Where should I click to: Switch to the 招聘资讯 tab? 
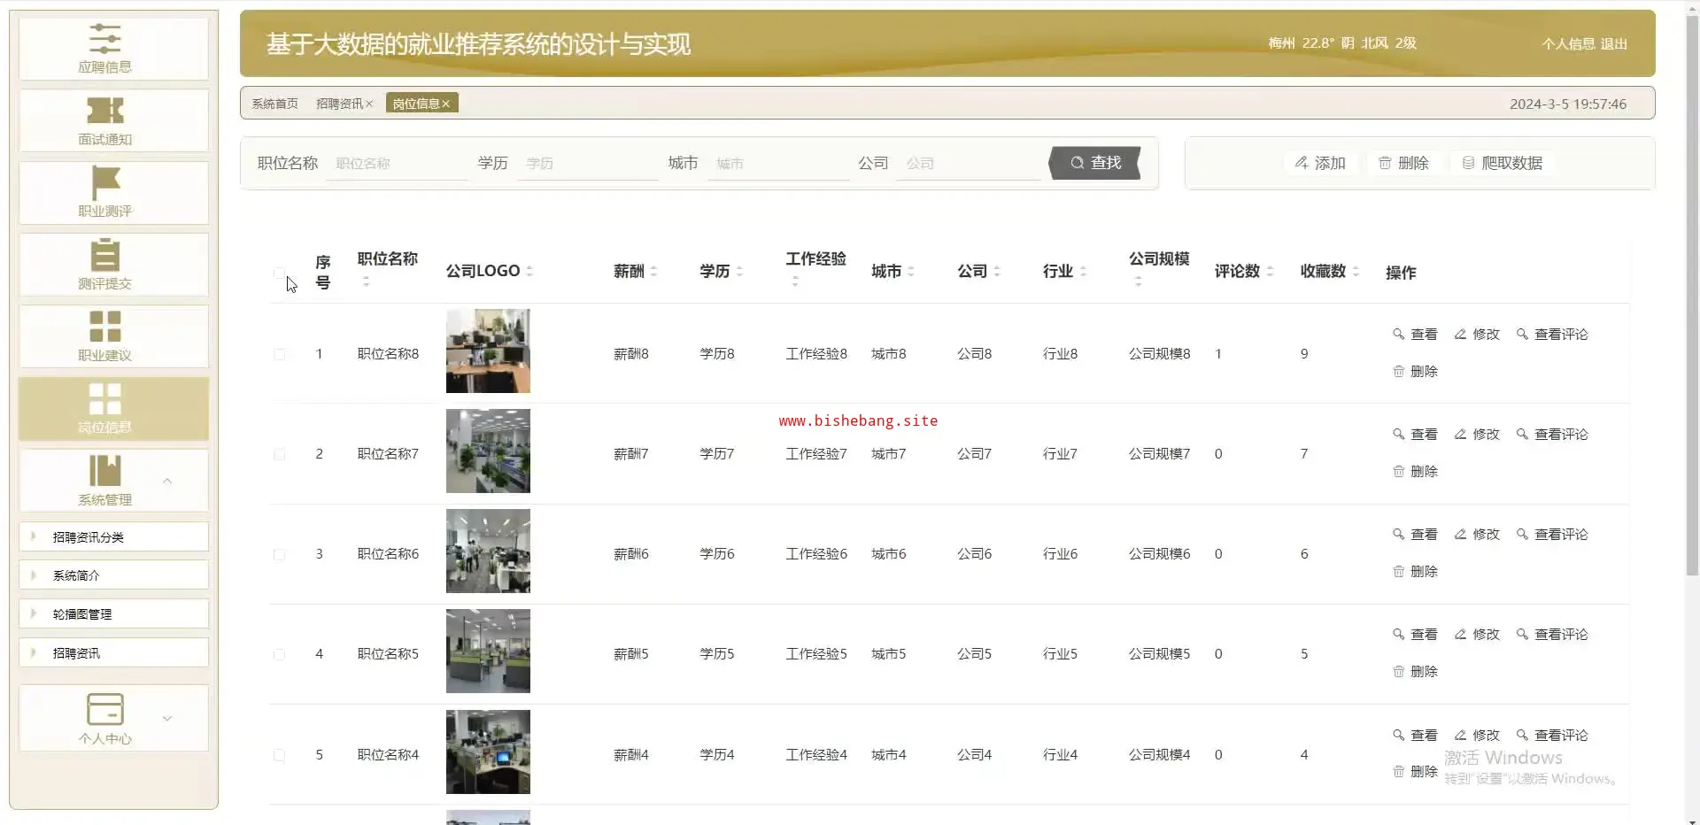338,104
